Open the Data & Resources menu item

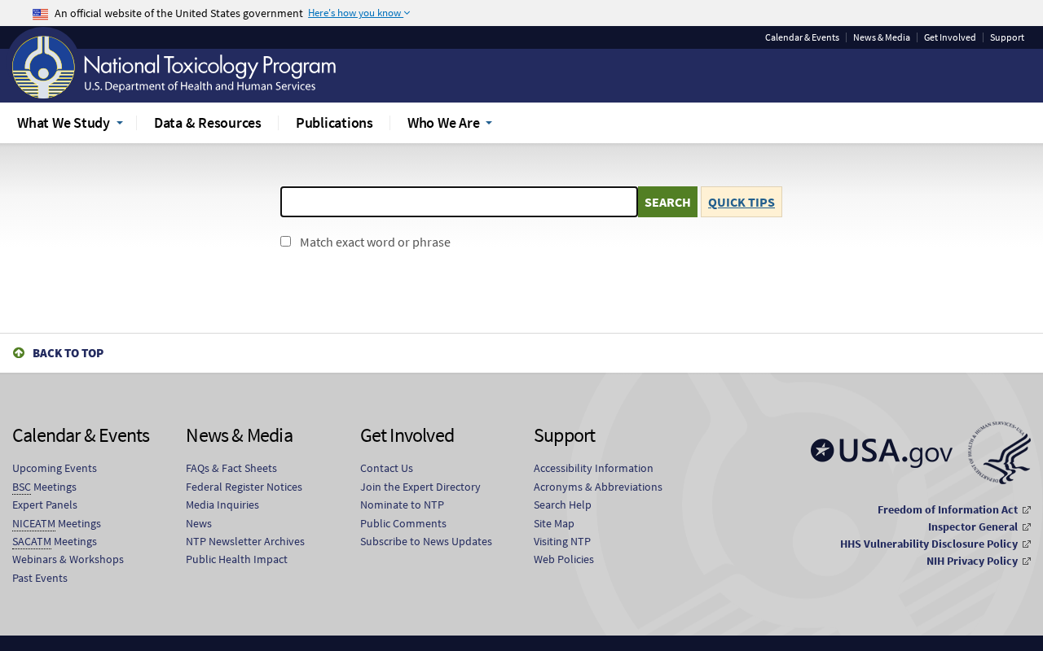click(x=207, y=123)
